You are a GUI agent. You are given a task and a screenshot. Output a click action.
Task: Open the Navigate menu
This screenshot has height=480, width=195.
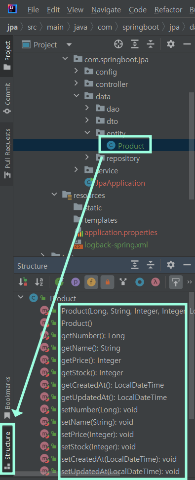coord(106,10)
